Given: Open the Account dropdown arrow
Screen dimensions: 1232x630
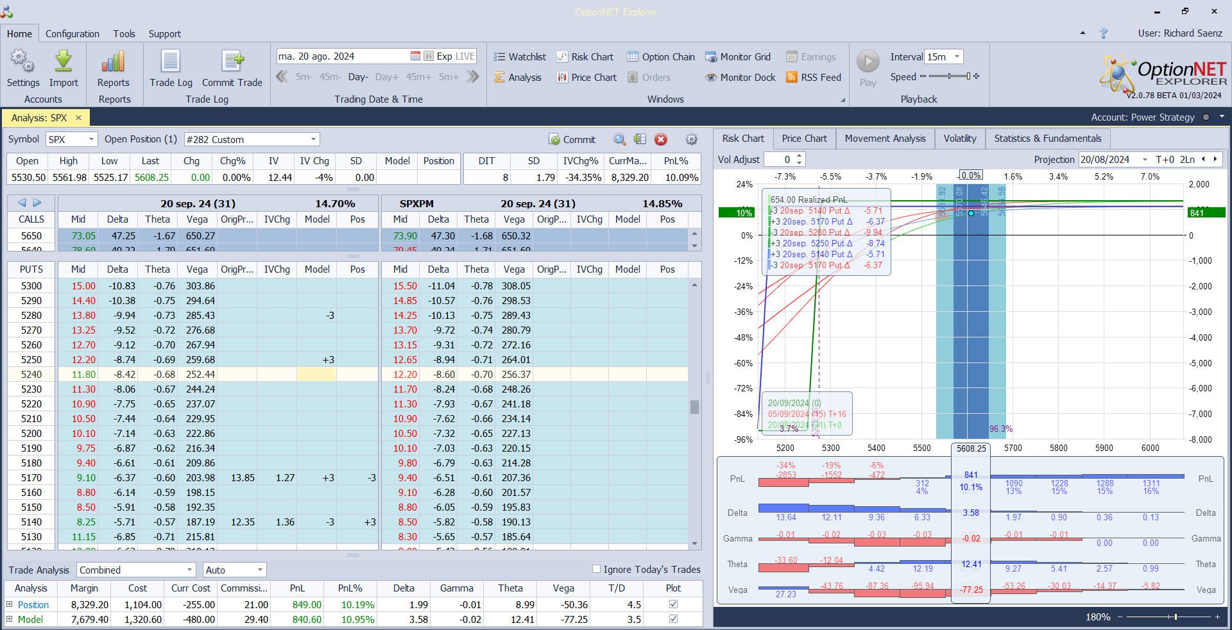Looking at the screenshot, I should pyautogui.click(x=1222, y=117).
